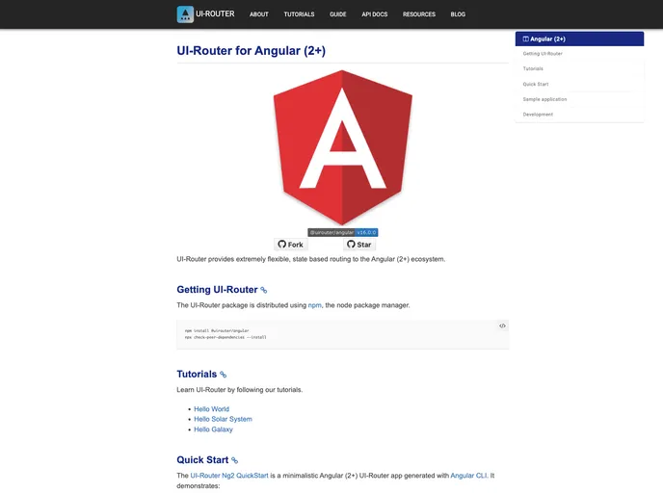
Task: Click the Quick Start heading text
Action: [x=202, y=459]
